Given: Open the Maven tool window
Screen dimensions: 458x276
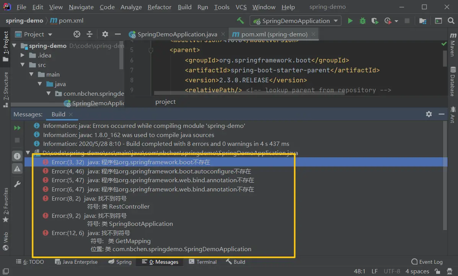Looking at the screenshot, I should coord(453,44).
